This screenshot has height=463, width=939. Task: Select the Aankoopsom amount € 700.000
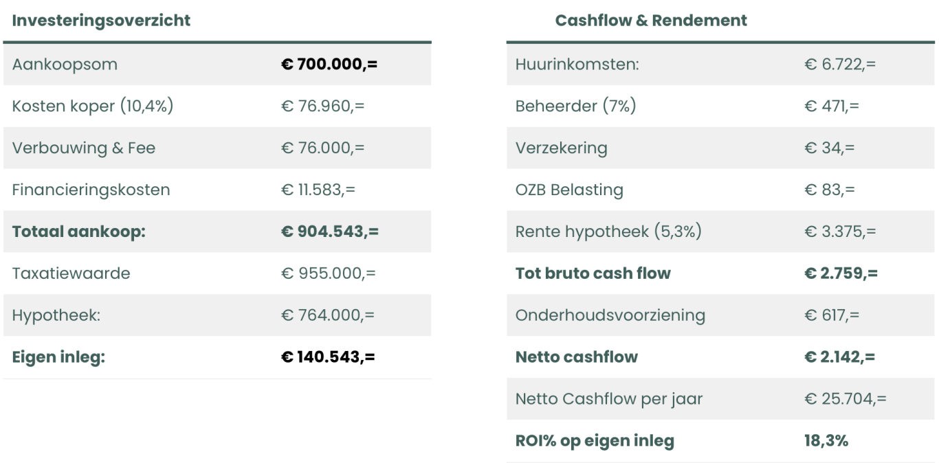(329, 65)
